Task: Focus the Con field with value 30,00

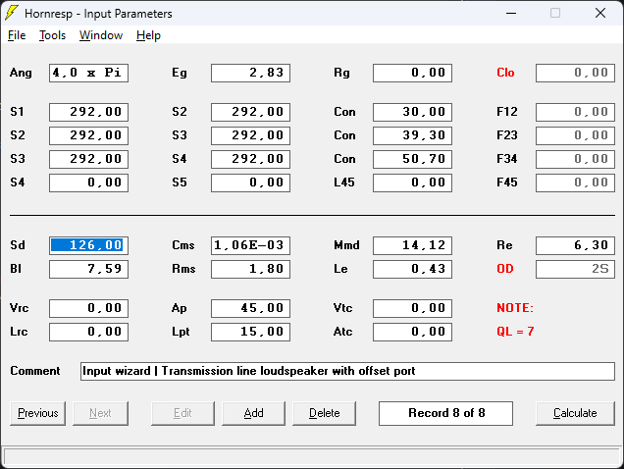Action: (x=413, y=112)
